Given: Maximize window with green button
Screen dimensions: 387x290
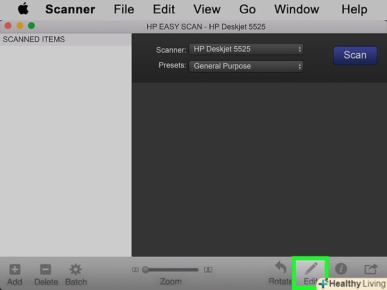Looking at the screenshot, I should pyautogui.click(x=31, y=25).
